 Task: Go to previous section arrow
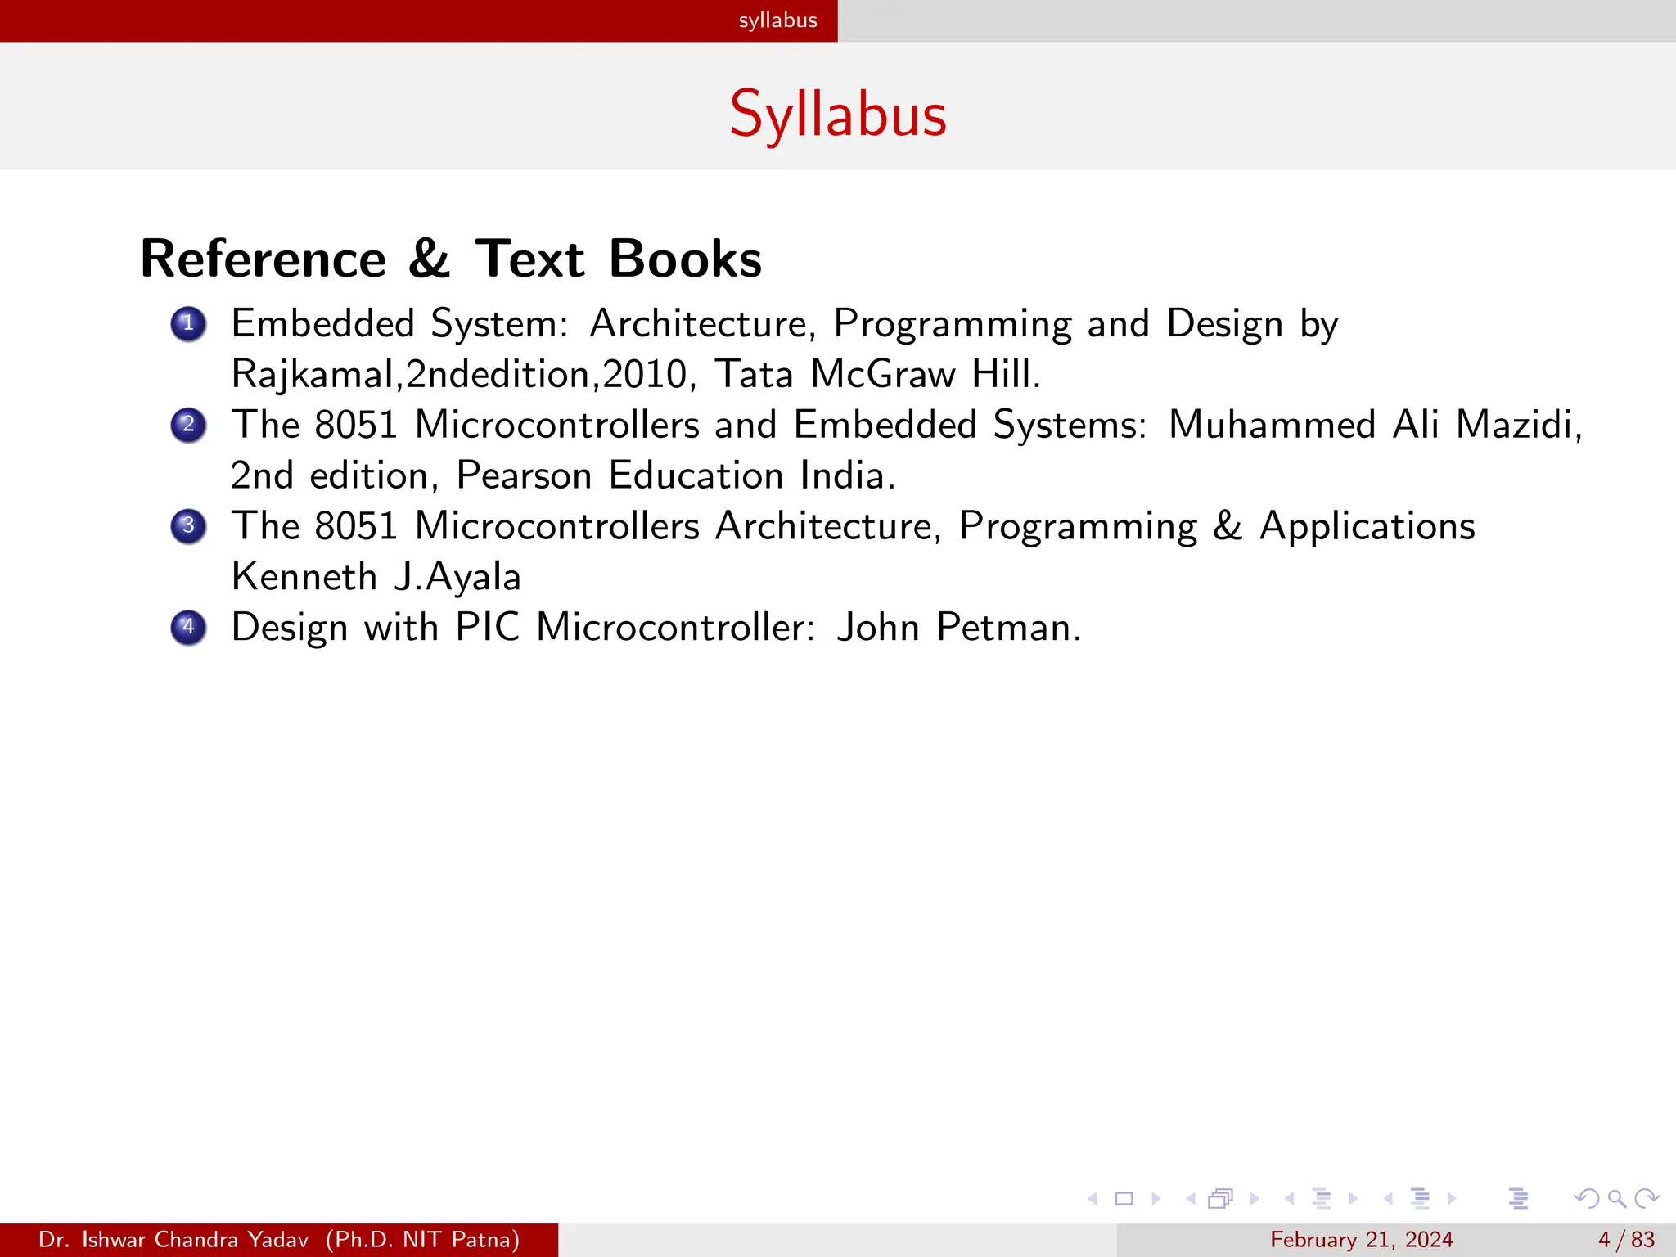click(x=1389, y=1199)
